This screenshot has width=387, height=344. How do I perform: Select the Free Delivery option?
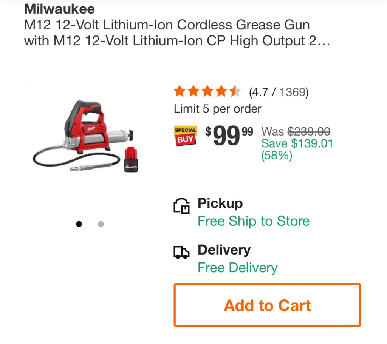point(237,268)
